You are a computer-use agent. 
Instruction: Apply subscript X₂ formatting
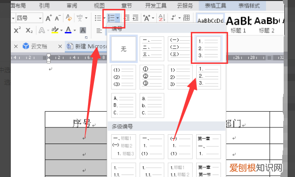tap(29, 30)
